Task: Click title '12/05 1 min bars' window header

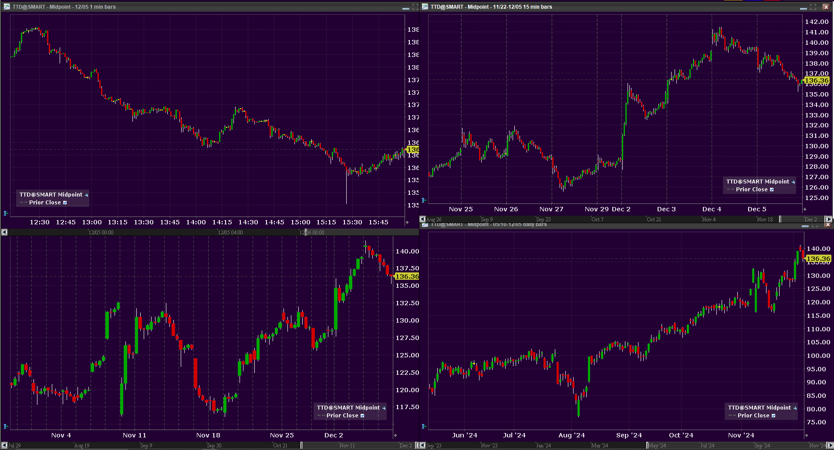Action: tap(64, 7)
